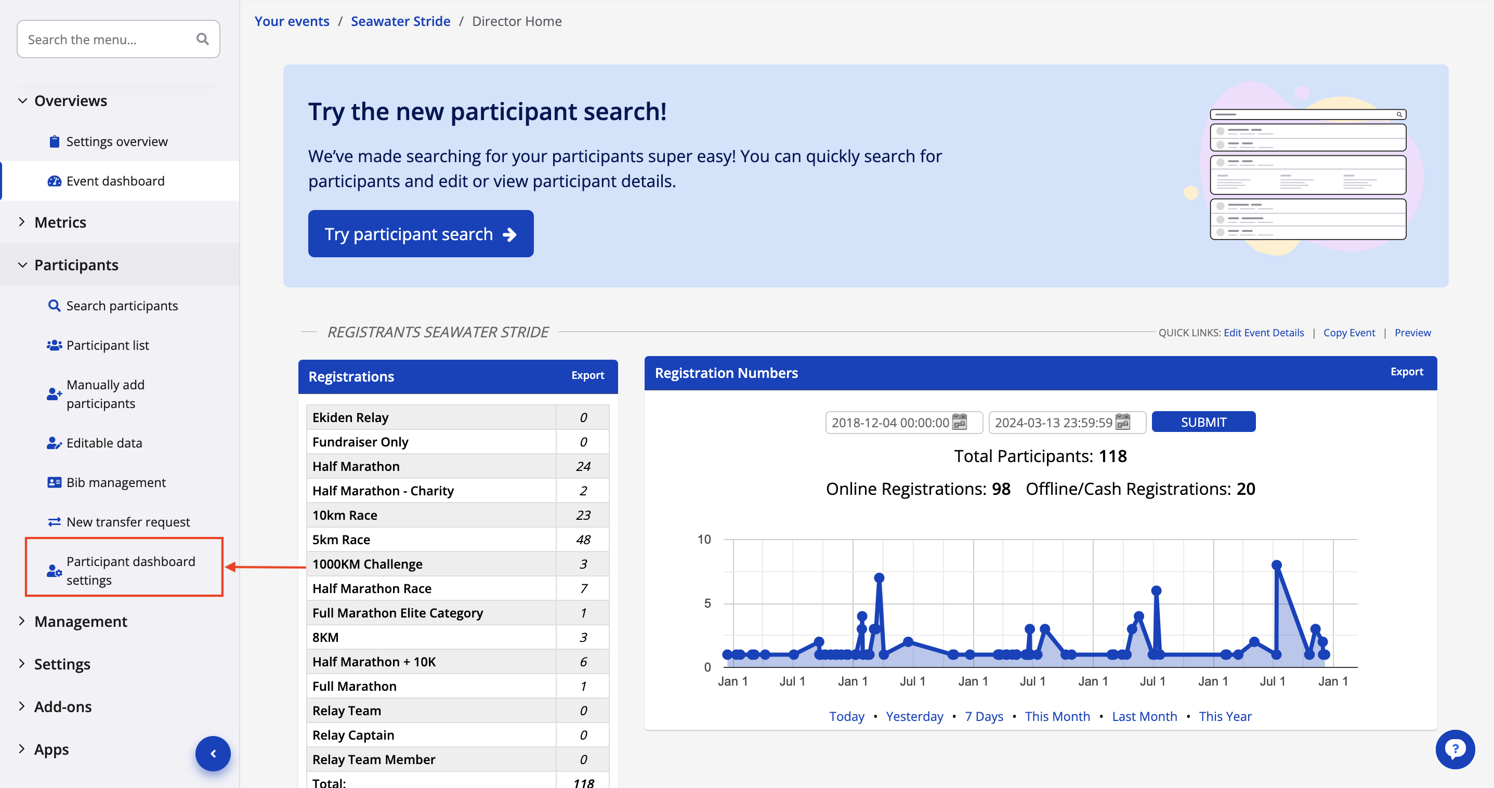Open the help chat bubble icon
The image size is (1494, 788).
1454,749
